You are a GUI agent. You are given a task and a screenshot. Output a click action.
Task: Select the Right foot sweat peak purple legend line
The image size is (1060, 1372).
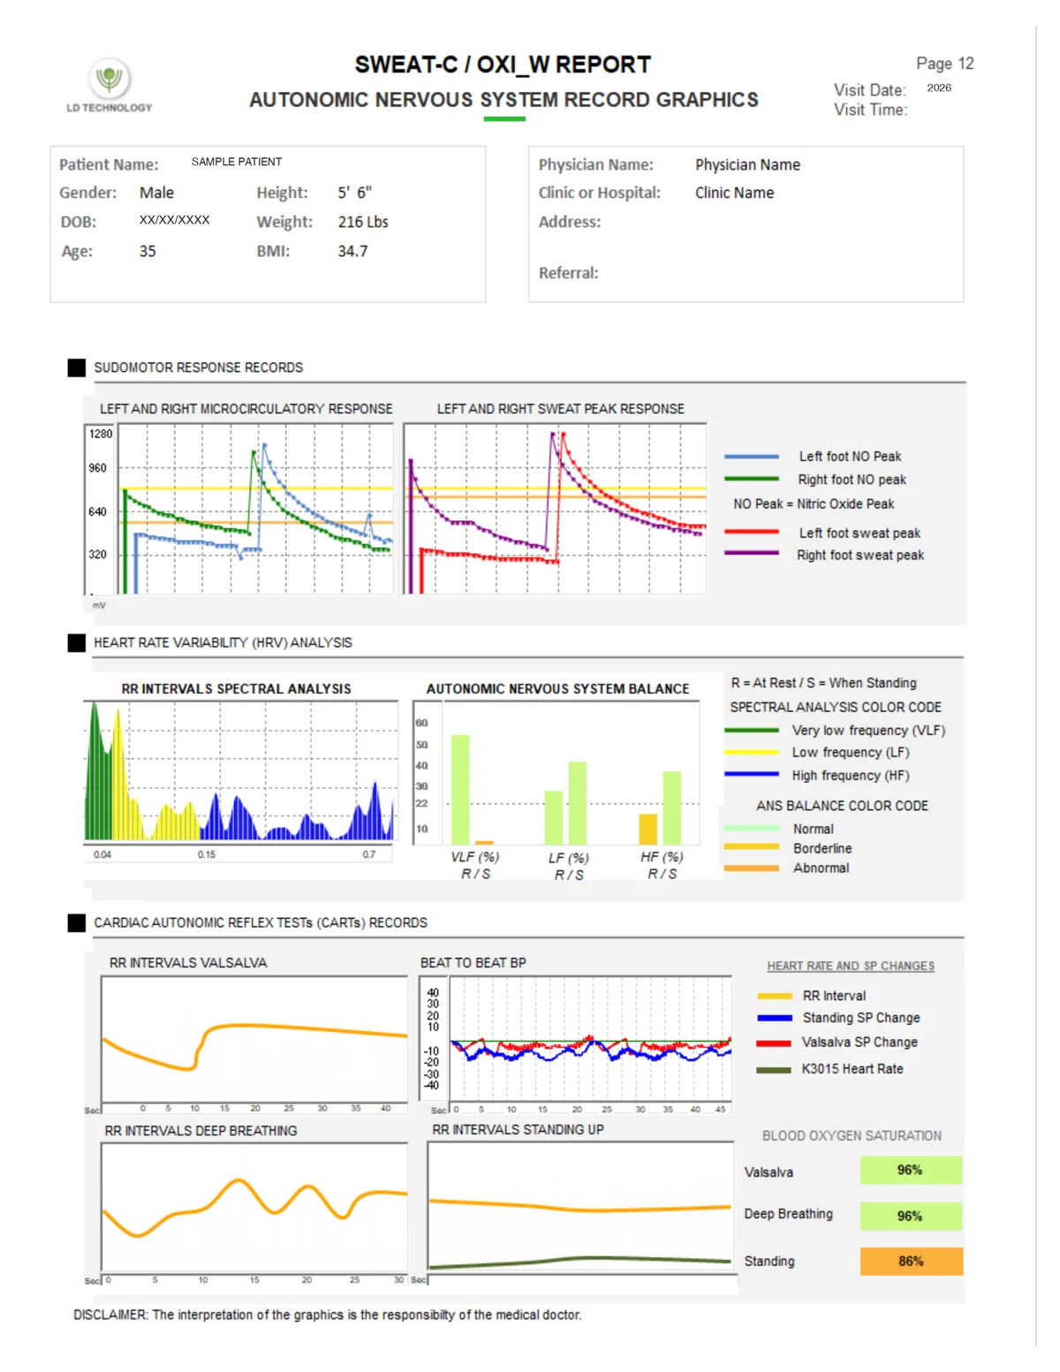pos(751,553)
